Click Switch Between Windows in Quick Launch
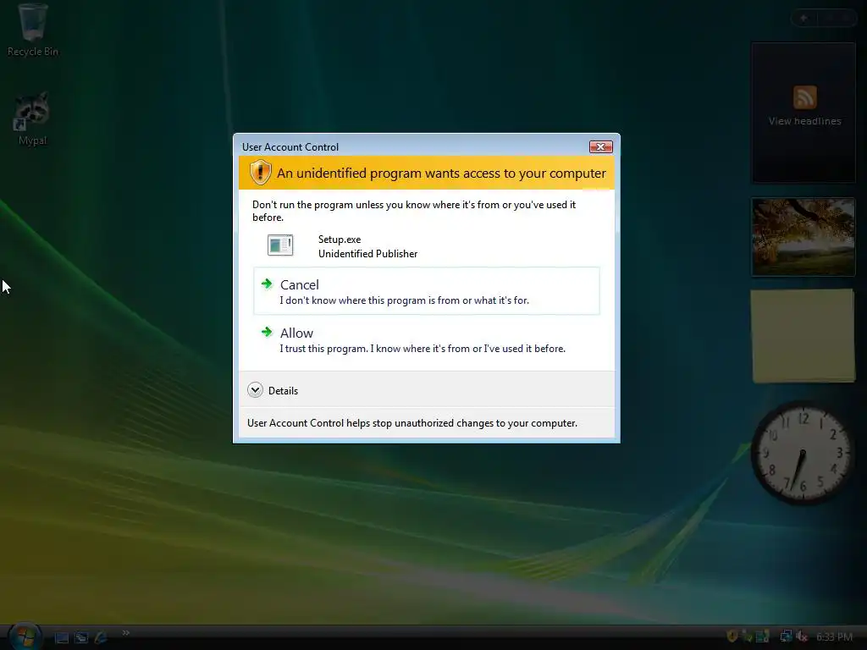 [82, 638]
